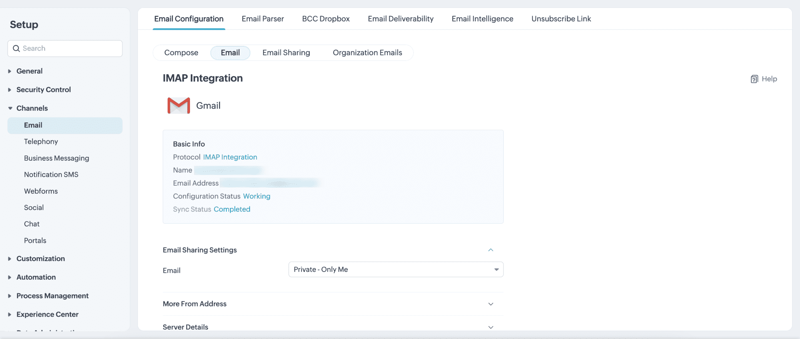The image size is (800, 339).
Task: Open the Email Deliverability tab
Action: (400, 19)
